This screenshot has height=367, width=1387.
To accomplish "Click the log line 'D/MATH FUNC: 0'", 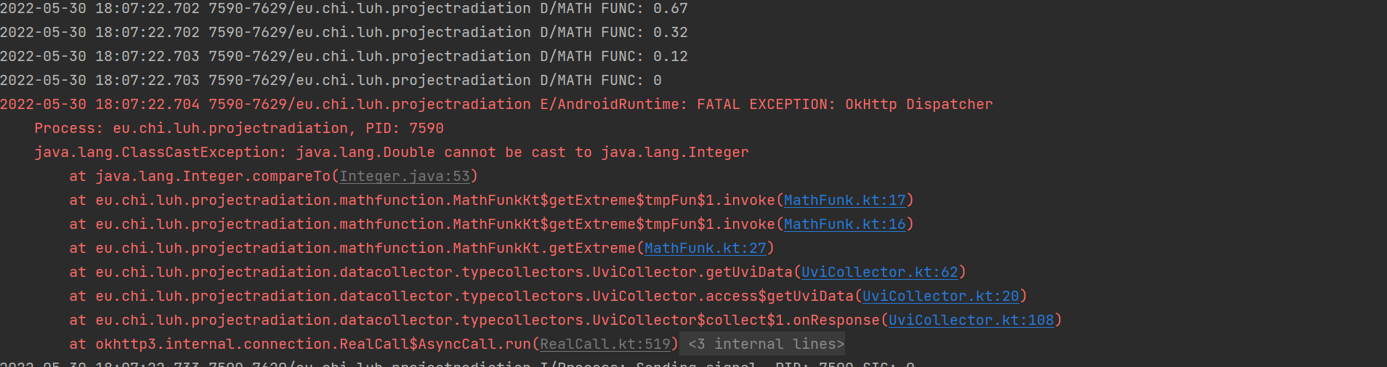I will [x=331, y=80].
